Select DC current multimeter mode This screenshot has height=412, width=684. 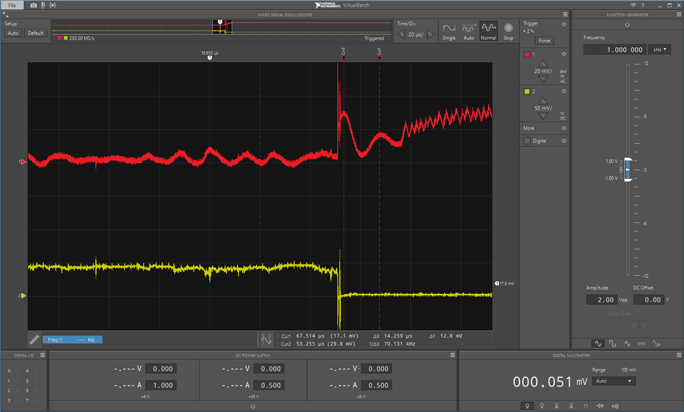coord(556,406)
